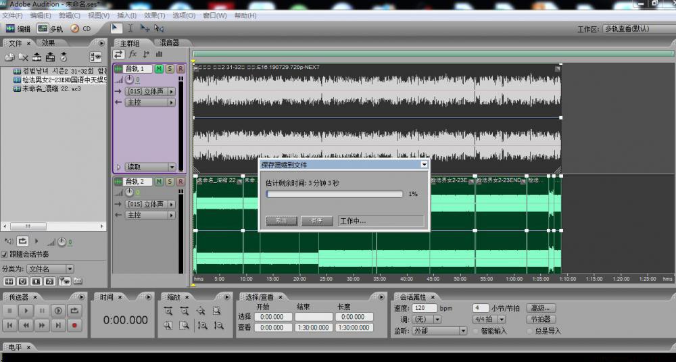
Task: Click the Play button in Transport panel
Action: tap(26, 310)
